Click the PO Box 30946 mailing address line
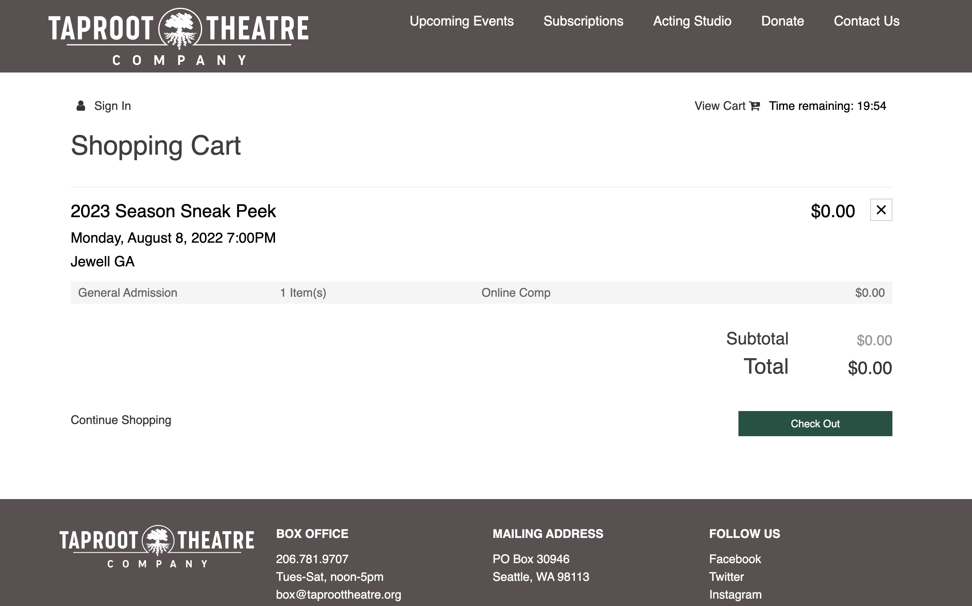The image size is (972, 606). point(531,559)
